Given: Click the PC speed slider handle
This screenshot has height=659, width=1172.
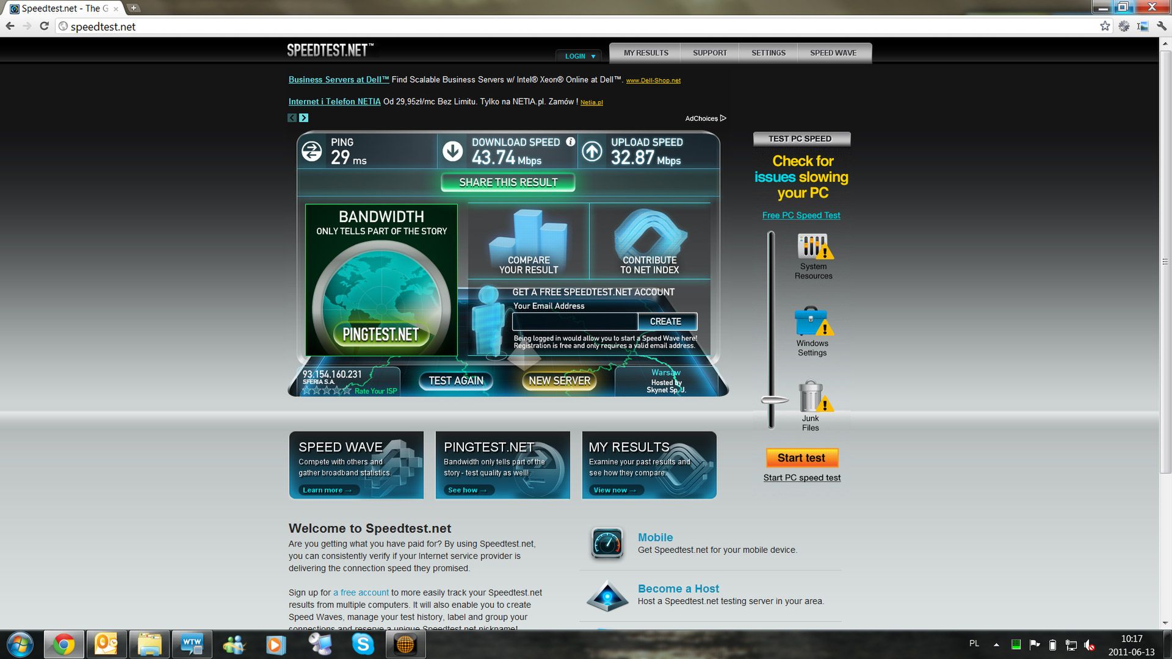Looking at the screenshot, I should click(x=773, y=400).
